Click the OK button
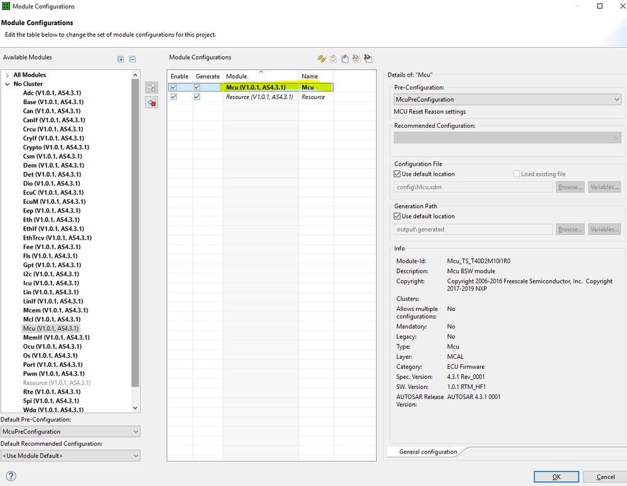The width and height of the screenshot is (627, 486). pos(556,477)
